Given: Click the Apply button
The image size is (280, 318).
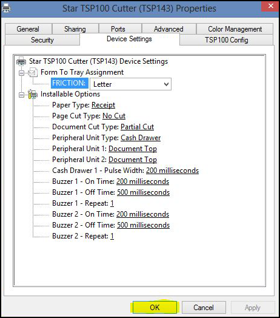Looking at the screenshot, I should tap(253, 307).
